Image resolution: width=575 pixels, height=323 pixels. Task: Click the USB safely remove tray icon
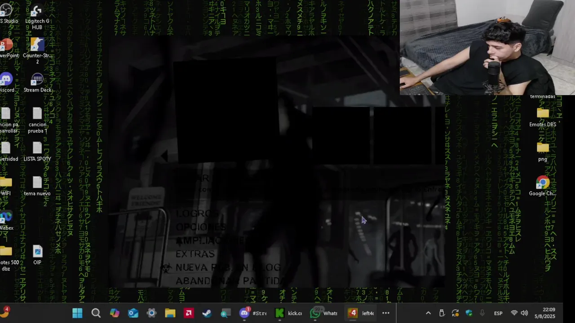pyautogui.click(x=442, y=313)
